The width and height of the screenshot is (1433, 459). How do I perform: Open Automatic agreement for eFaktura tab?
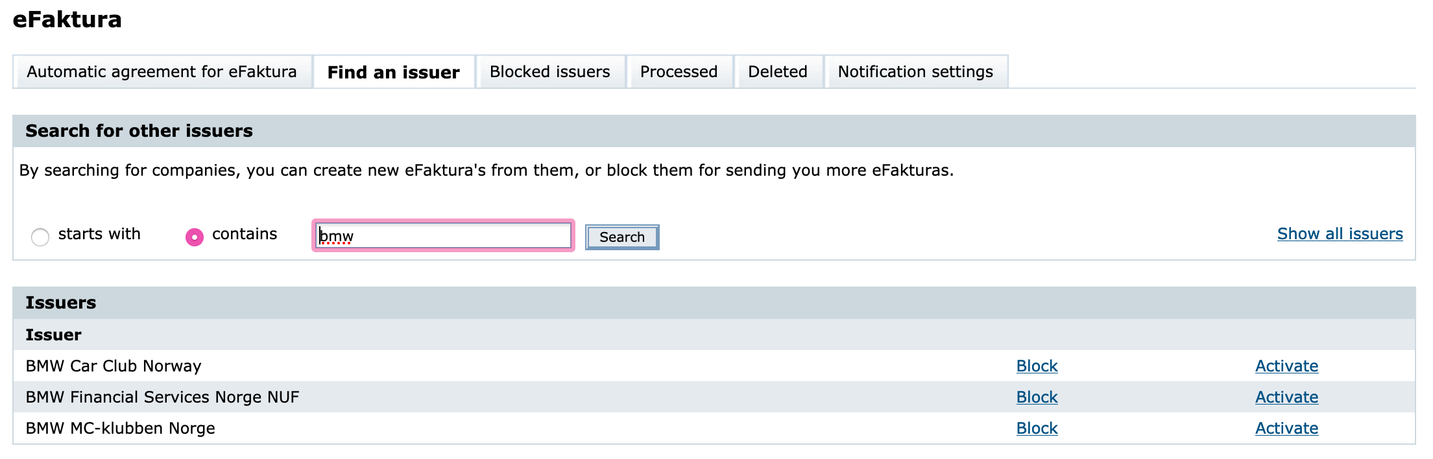[x=162, y=71]
